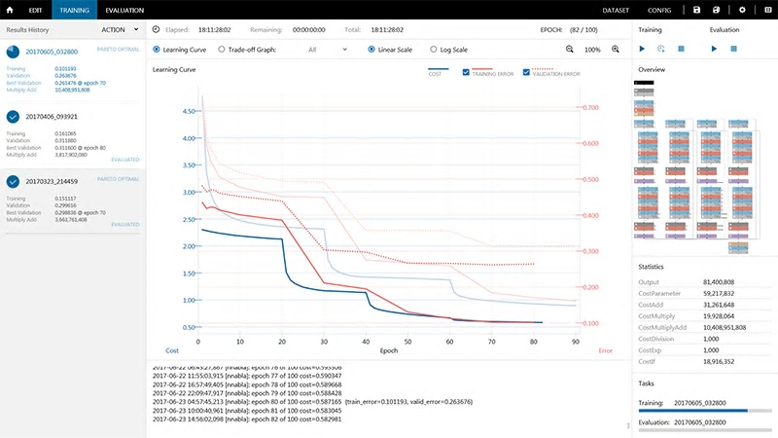Image resolution: width=778 pixels, height=438 pixels.
Task: Open settings with the gear icon
Action: click(x=742, y=9)
